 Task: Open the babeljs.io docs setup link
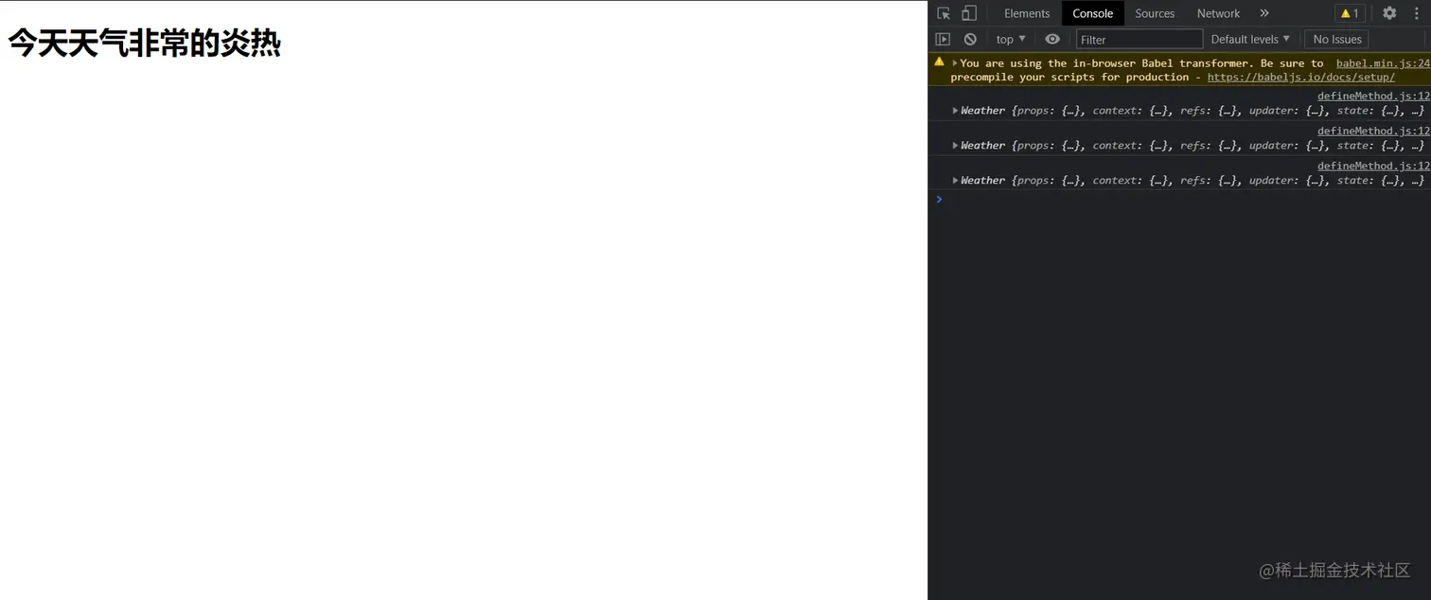click(1300, 78)
